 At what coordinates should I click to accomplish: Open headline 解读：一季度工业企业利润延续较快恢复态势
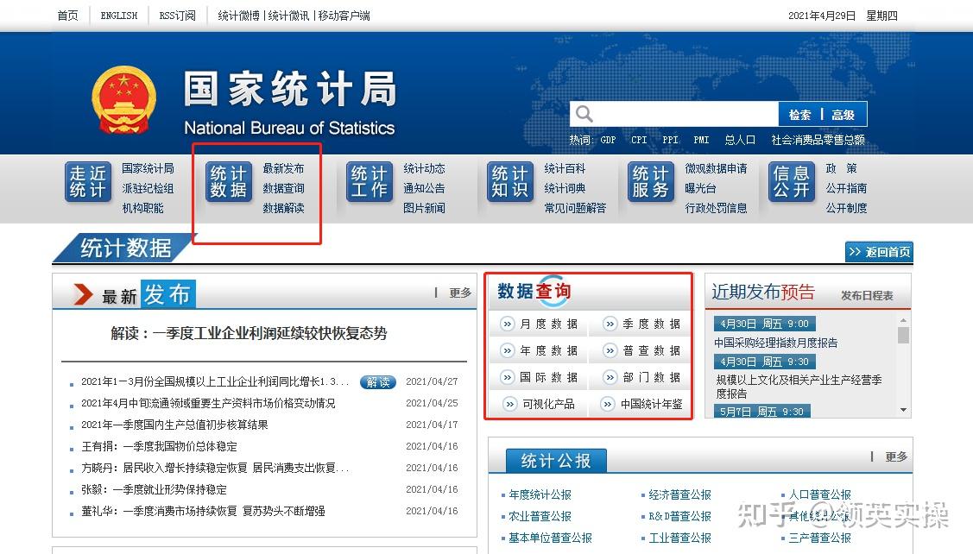point(249,334)
